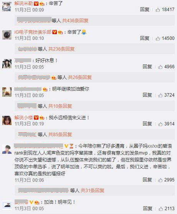The width and height of the screenshot is (177, 214).
Task: Click the verified V badge beside 解说米勒
Action: [36, 3]
